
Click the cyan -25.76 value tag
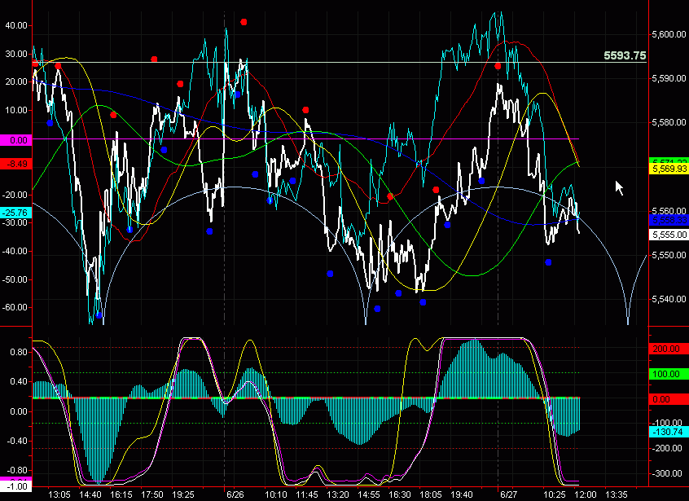coord(15,213)
